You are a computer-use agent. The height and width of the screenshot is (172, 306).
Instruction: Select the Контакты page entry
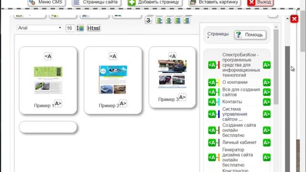click(x=232, y=102)
